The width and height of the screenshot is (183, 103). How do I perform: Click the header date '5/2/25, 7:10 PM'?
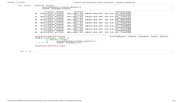(16, 2)
